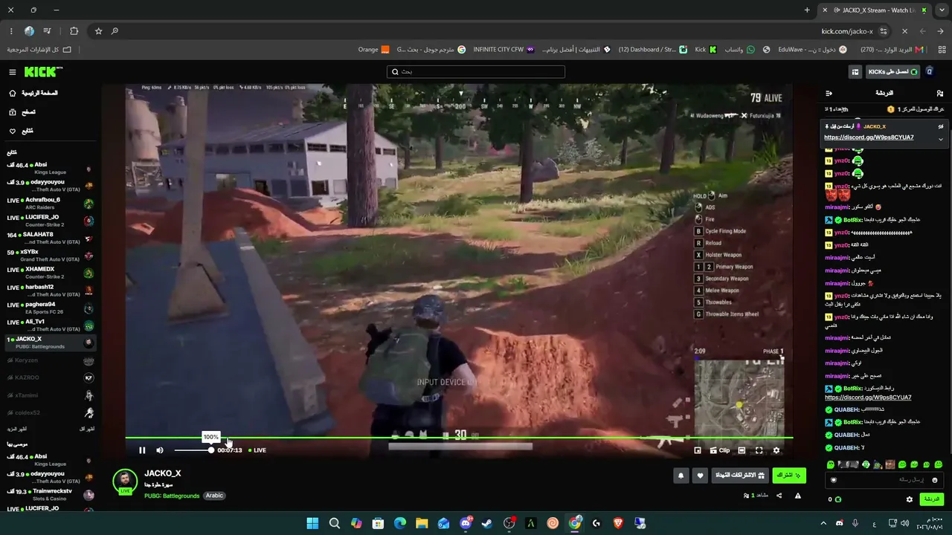Open Trainwreckstv Slots & Casino channel
This screenshot has height=535, width=952.
(x=49, y=495)
